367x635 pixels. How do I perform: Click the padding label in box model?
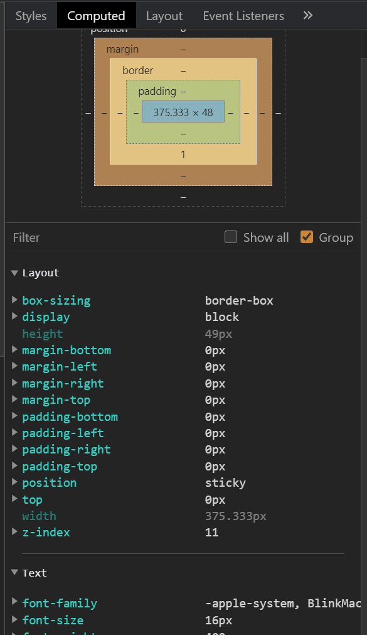point(157,92)
